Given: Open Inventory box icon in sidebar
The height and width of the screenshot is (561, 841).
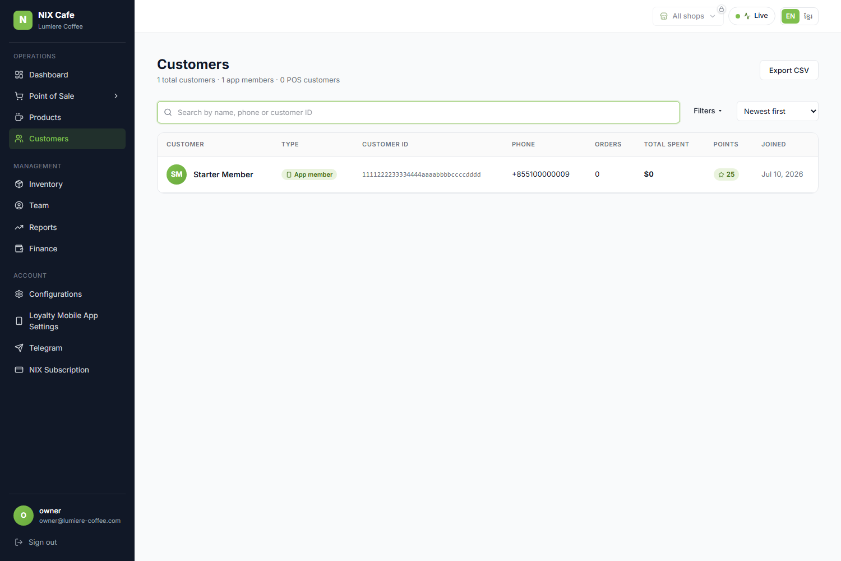Looking at the screenshot, I should tap(19, 184).
